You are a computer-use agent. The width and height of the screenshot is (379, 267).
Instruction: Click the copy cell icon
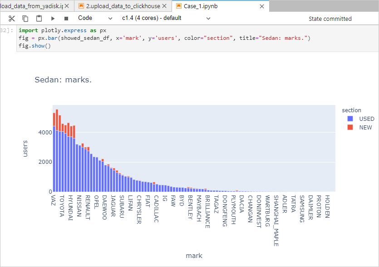click(x=25, y=19)
